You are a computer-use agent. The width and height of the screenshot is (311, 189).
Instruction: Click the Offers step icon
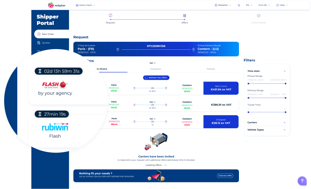tap(185, 16)
